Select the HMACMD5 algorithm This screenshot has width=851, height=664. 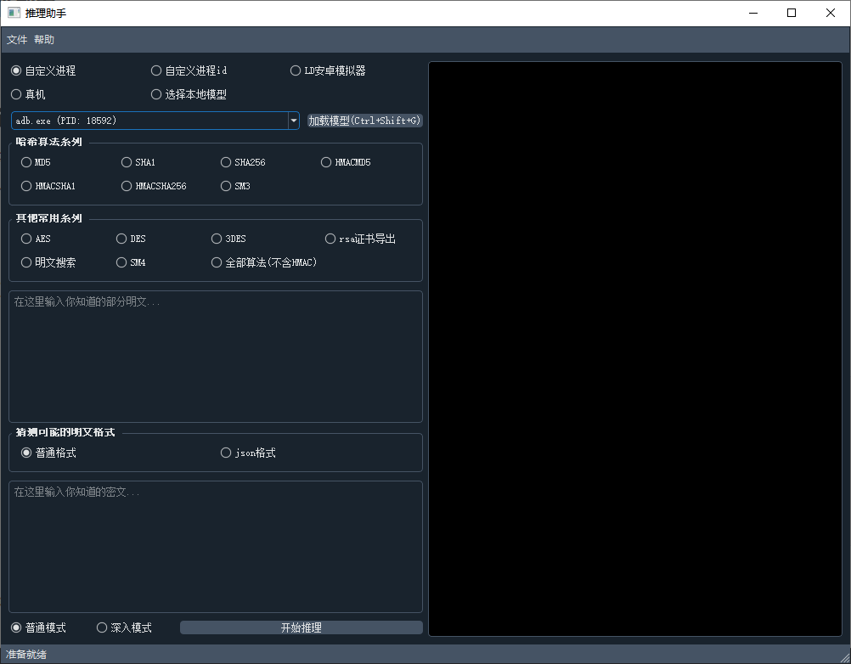(346, 162)
